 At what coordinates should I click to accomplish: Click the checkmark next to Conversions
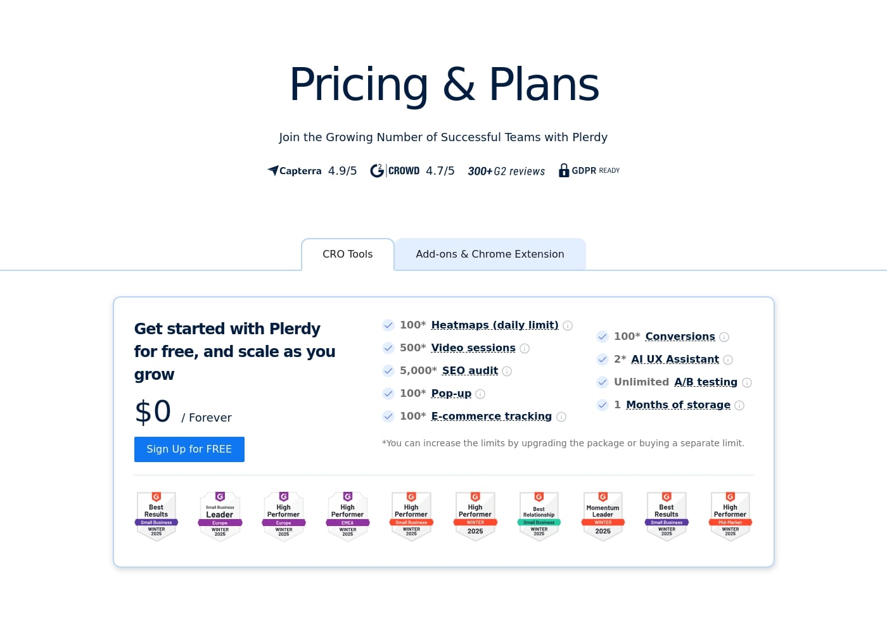(x=603, y=337)
